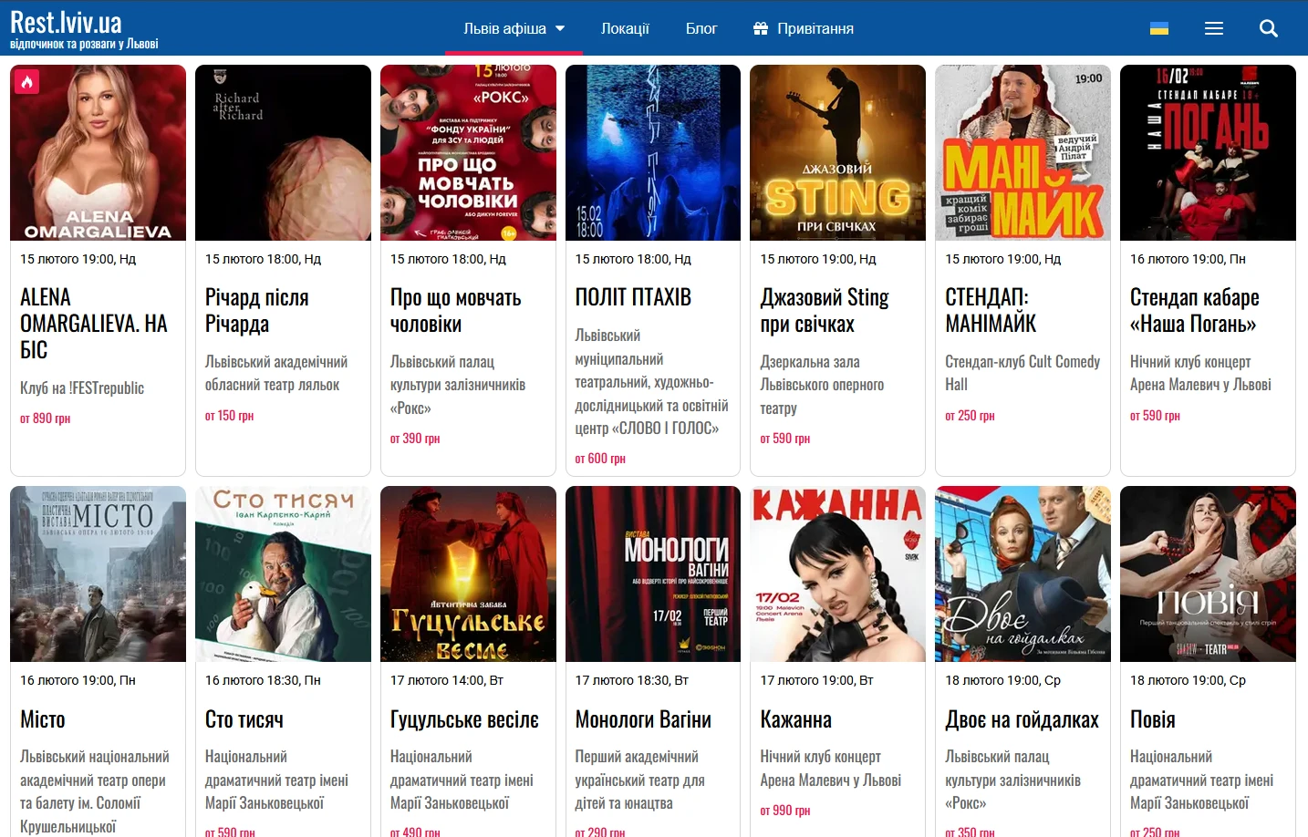Click the Кажанна concert poster
Image resolution: width=1308 pixels, height=837 pixels.
tap(837, 573)
